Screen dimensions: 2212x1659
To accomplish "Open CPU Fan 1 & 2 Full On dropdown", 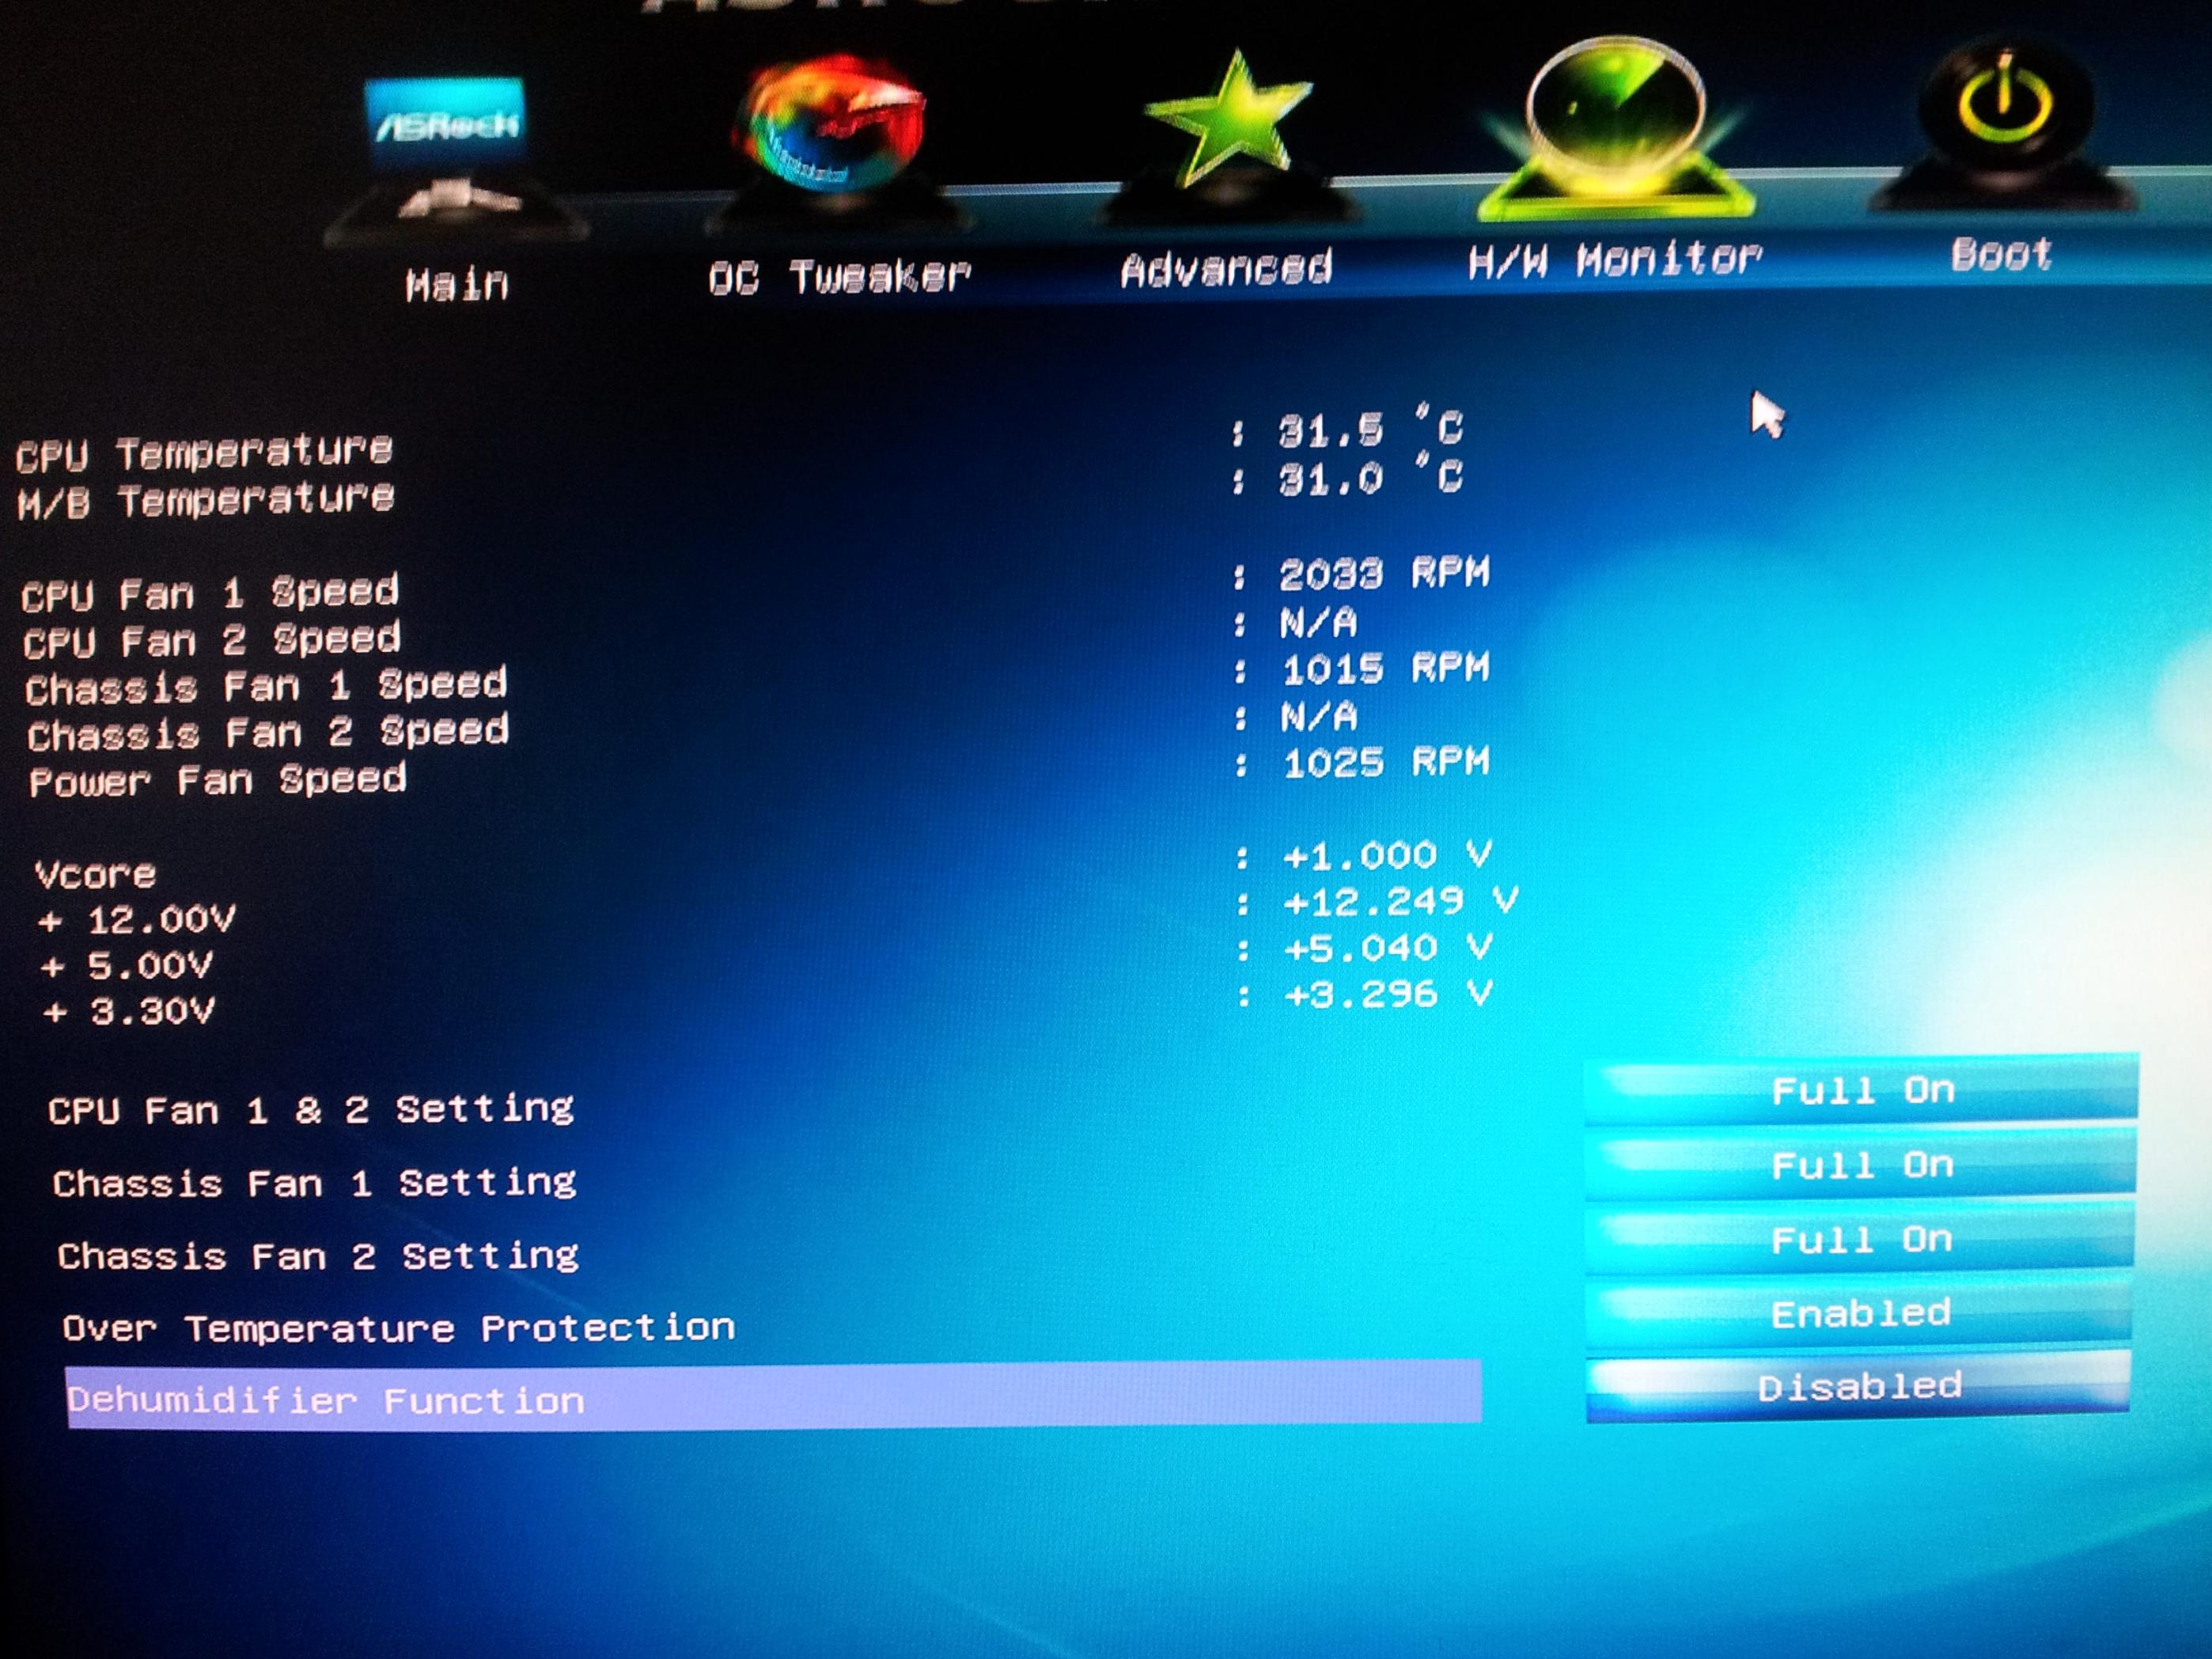I will (1861, 1090).
